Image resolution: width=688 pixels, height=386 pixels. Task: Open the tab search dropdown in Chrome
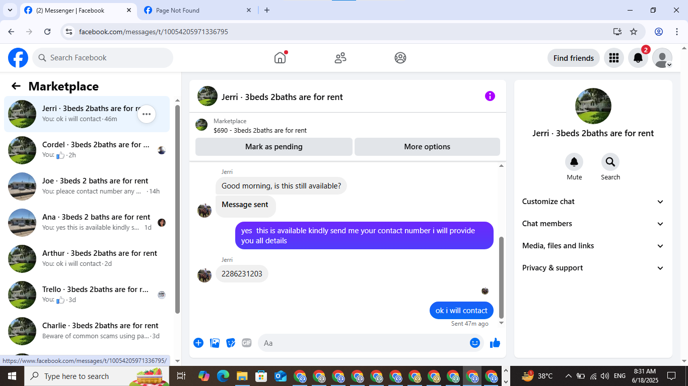(10, 10)
